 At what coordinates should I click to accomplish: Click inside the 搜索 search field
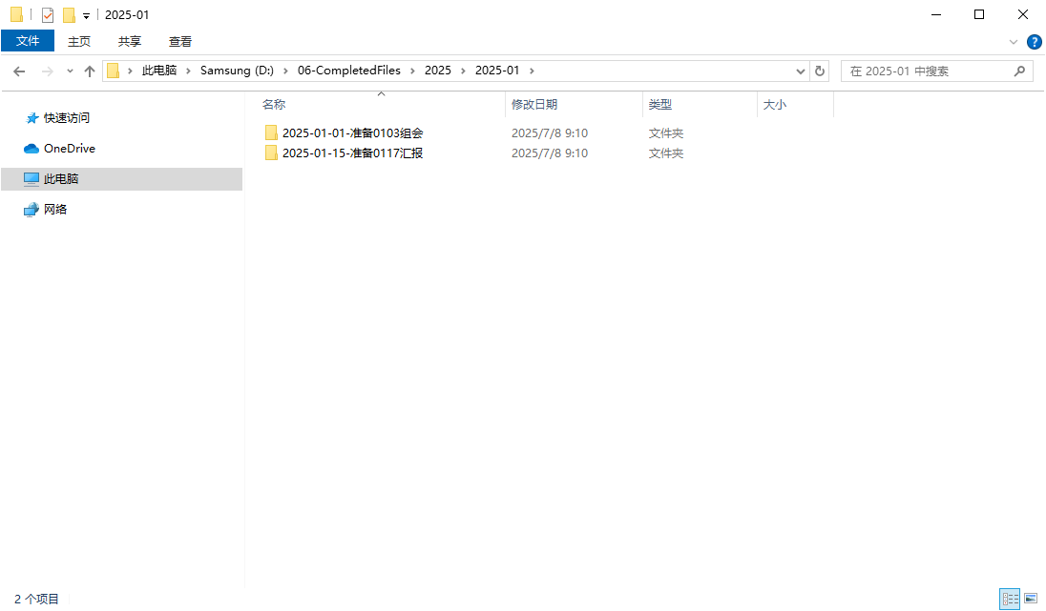pos(916,70)
